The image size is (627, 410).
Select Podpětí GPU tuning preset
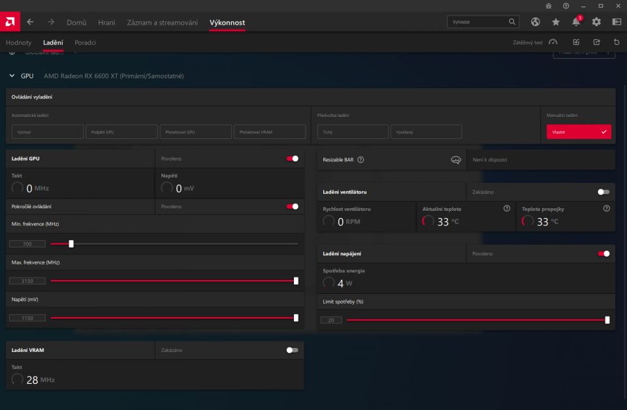coord(121,131)
